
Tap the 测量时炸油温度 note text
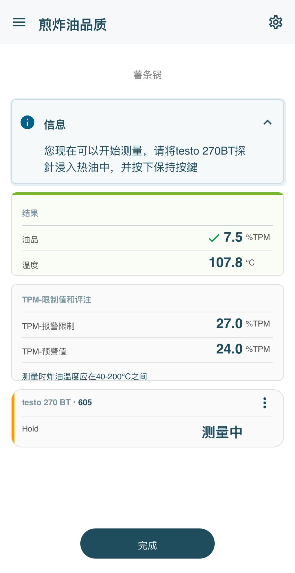[84, 376]
